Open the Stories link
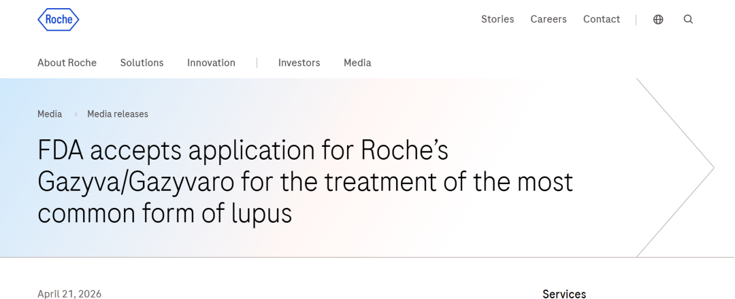Screen dimensions: 735x299 click(497, 19)
